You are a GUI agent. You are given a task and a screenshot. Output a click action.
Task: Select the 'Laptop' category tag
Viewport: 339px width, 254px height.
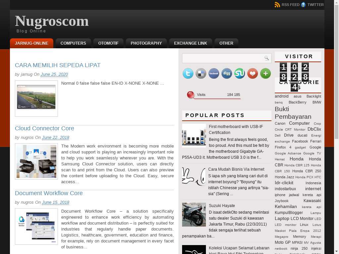[x=282, y=218]
